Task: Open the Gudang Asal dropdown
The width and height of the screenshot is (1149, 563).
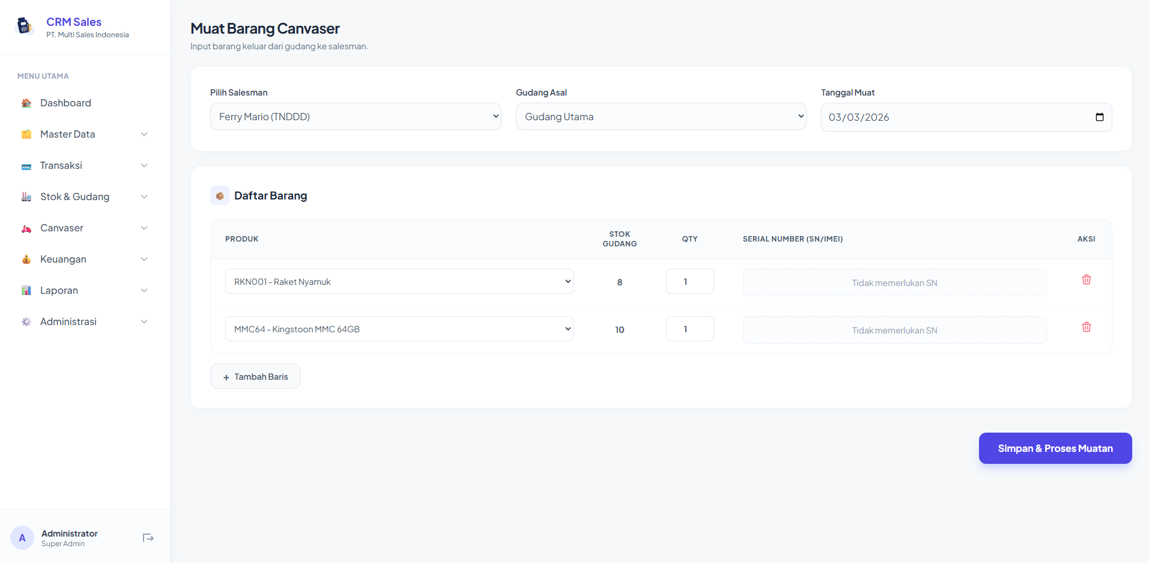Action: click(x=661, y=117)
